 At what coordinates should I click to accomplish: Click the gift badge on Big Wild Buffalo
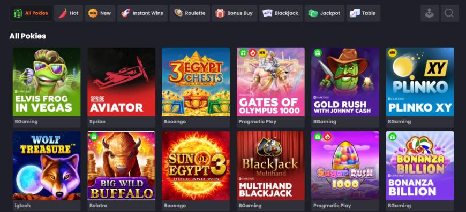click(x=94, y=137)
